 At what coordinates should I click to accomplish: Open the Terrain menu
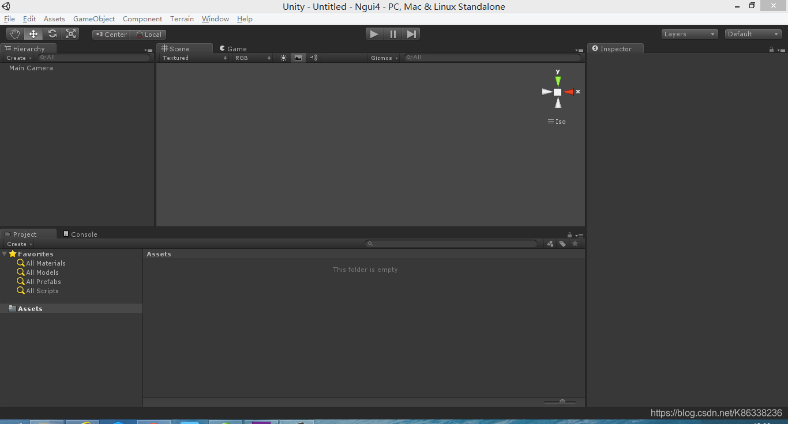182,19
